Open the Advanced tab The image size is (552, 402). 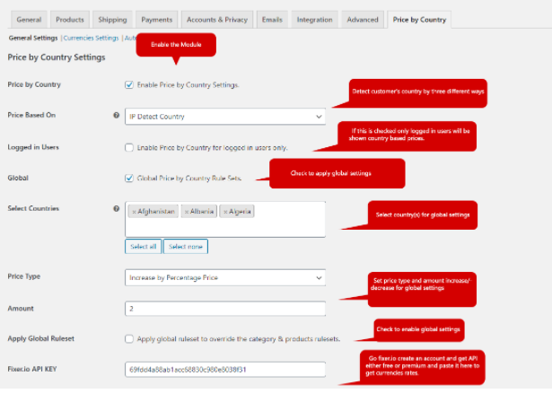tap(363, 20)
